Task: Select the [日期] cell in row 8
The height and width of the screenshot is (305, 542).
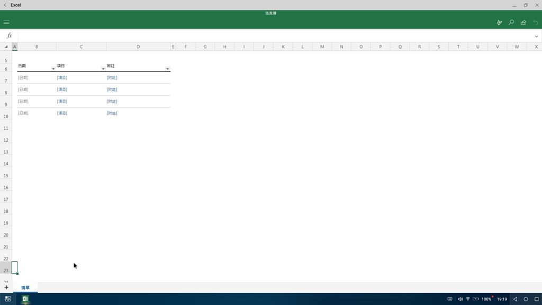Action: (x=37, y=89)
